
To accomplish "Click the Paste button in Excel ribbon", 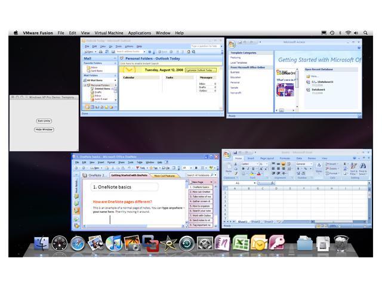I will (x=229, y=168).
